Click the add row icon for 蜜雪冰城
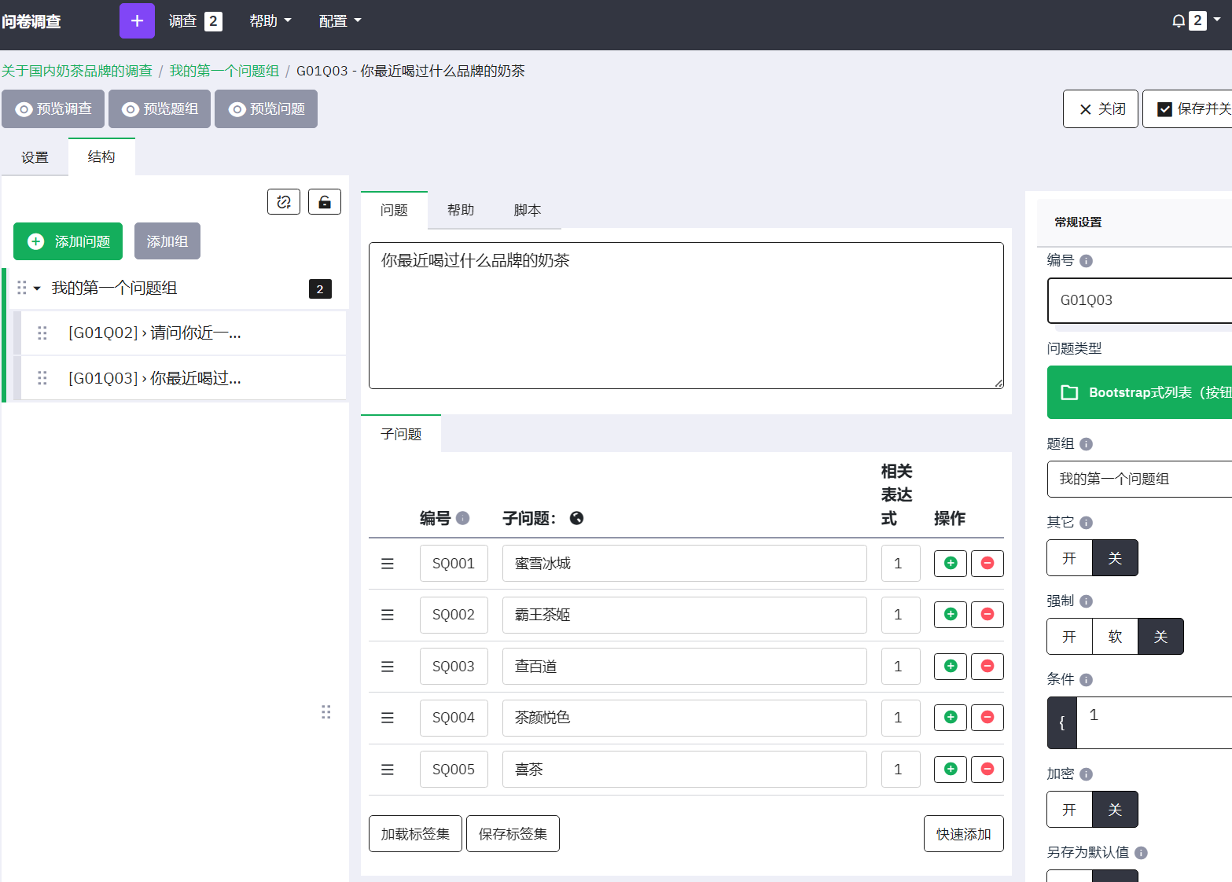The image size is (1232, 882). click(x=950, y=564)
